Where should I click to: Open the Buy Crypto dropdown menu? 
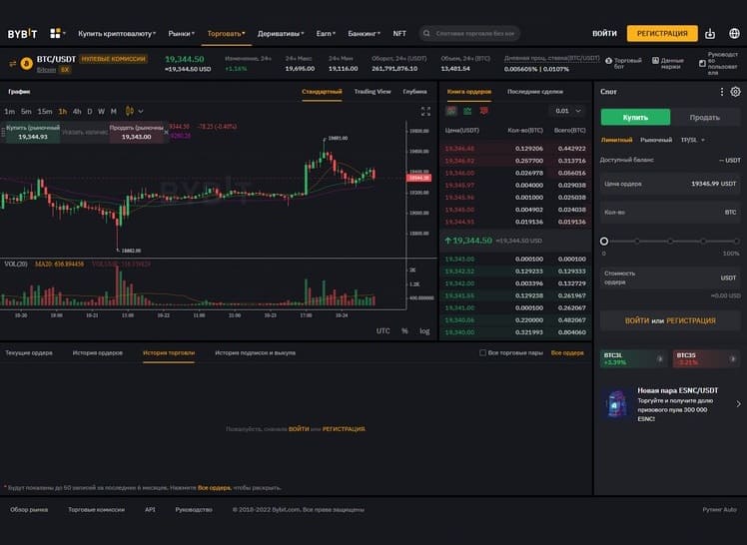point(117,34)
